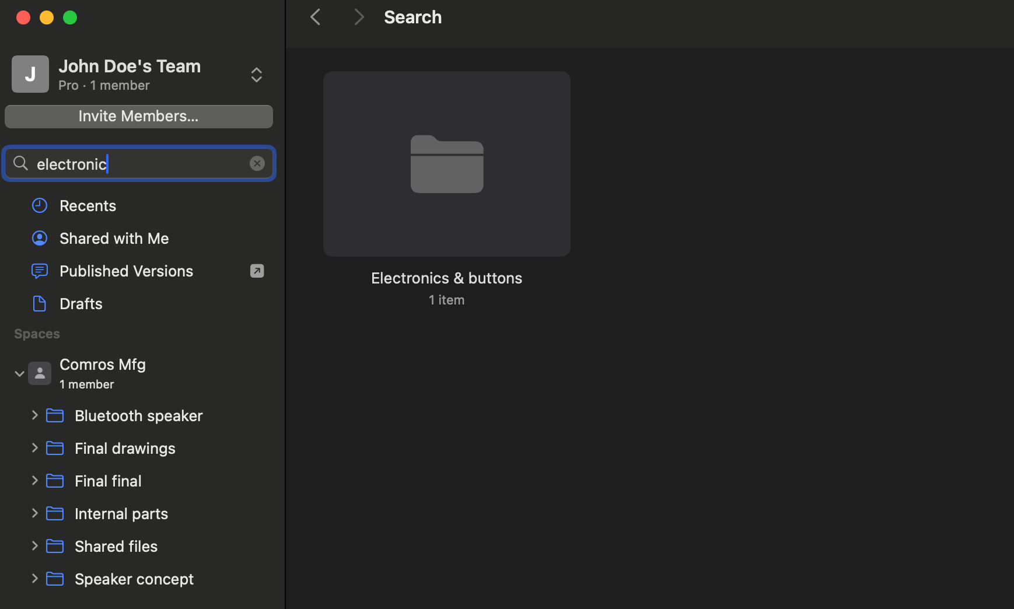Expand the Speaker concept folder
Image resolution: width=1014 pixels, height=609 pixels.
34,579
